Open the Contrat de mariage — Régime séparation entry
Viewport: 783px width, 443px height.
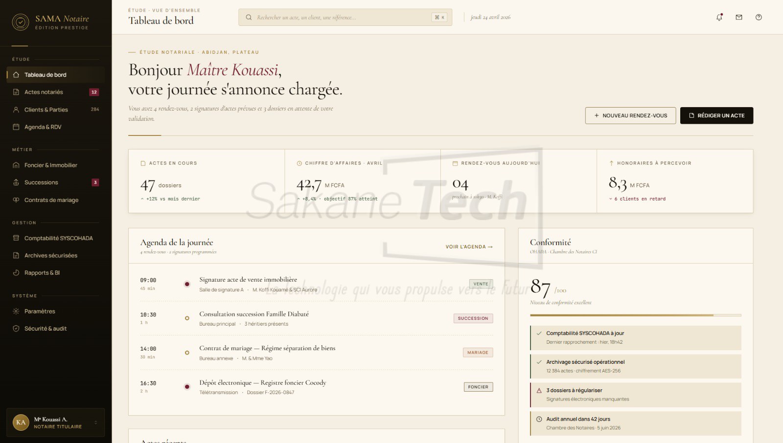(x=317, y=353)
